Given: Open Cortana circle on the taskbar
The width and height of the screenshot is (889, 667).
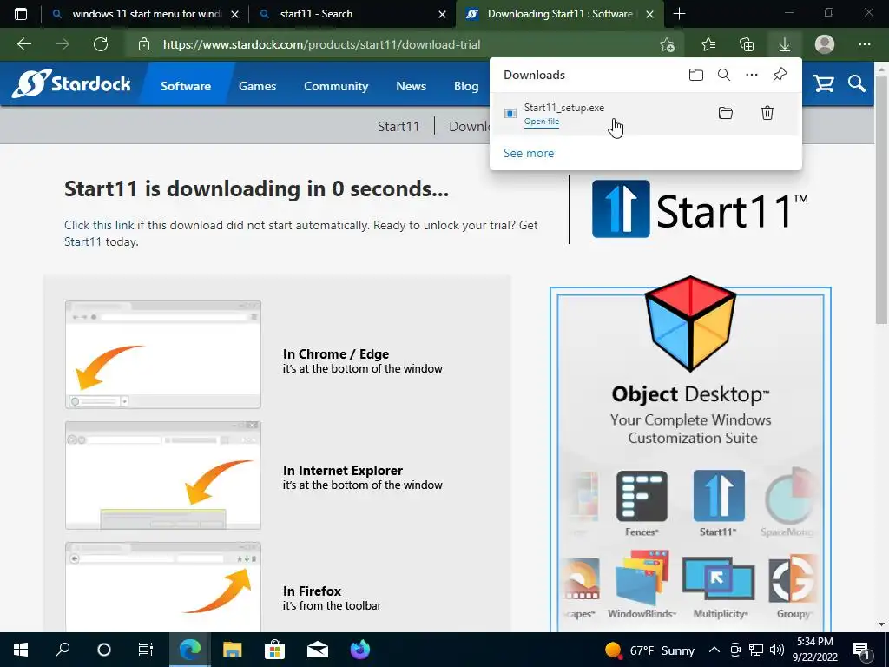Looking at the screenshot, I should [104, 650].
